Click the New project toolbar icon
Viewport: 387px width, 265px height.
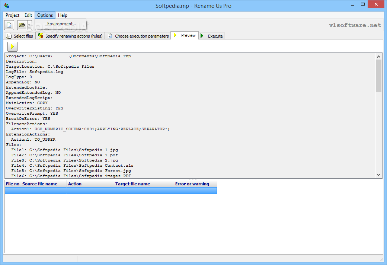click(9, 25)
